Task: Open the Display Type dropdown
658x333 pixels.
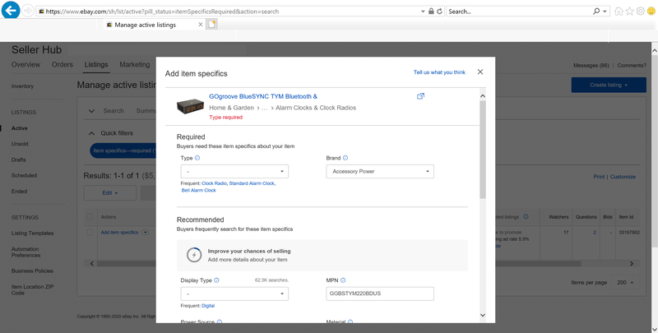Action: [234, 294]
